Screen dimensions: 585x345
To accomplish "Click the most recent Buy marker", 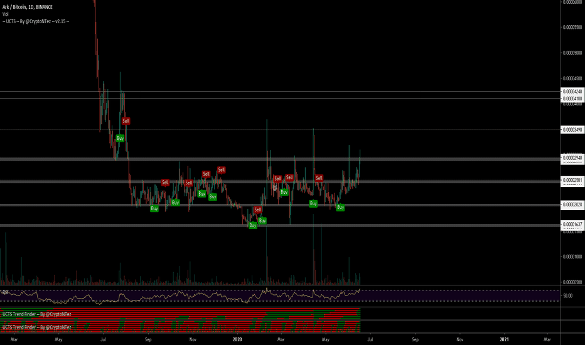I will coord(340,208).
